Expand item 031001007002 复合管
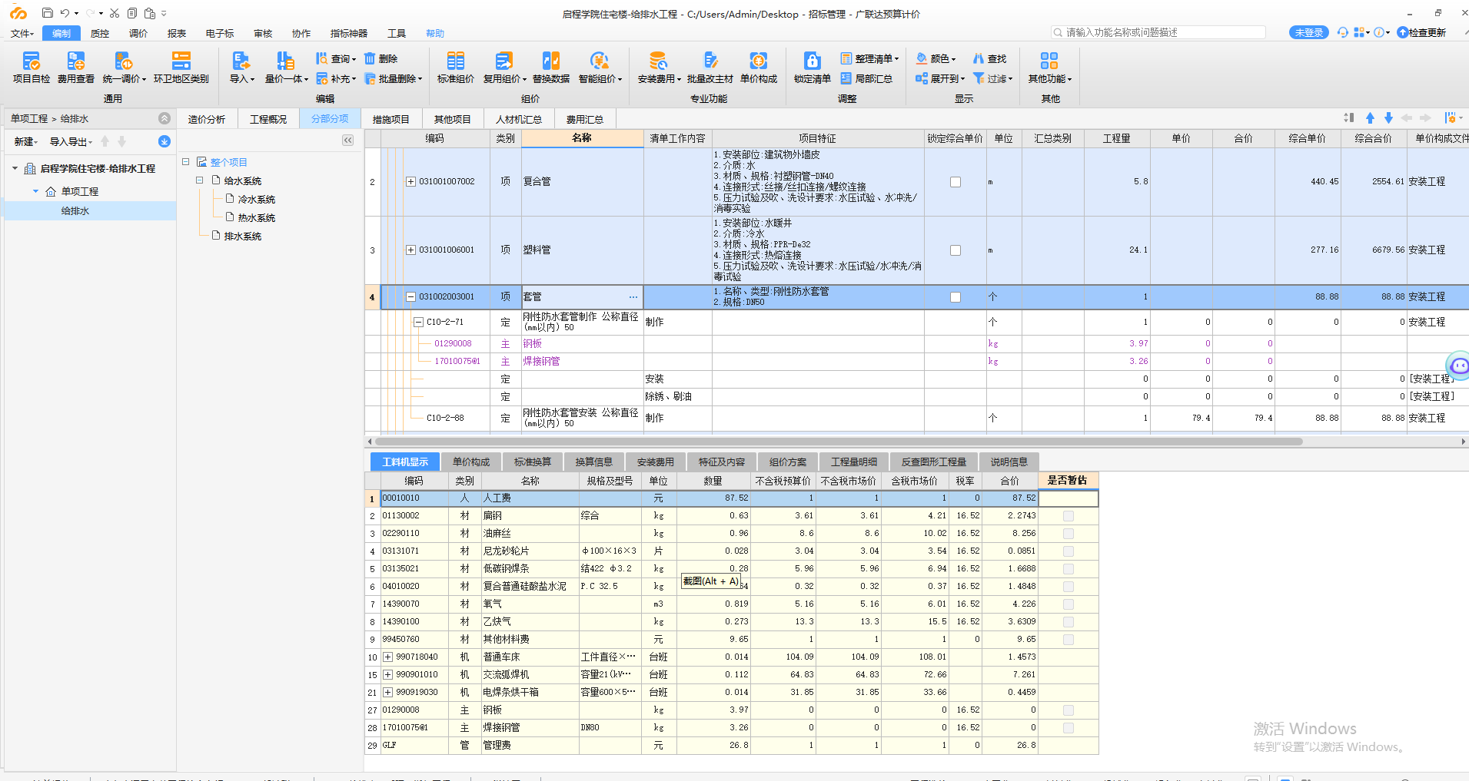The image size is (1469, 781). tap(410, 182)
